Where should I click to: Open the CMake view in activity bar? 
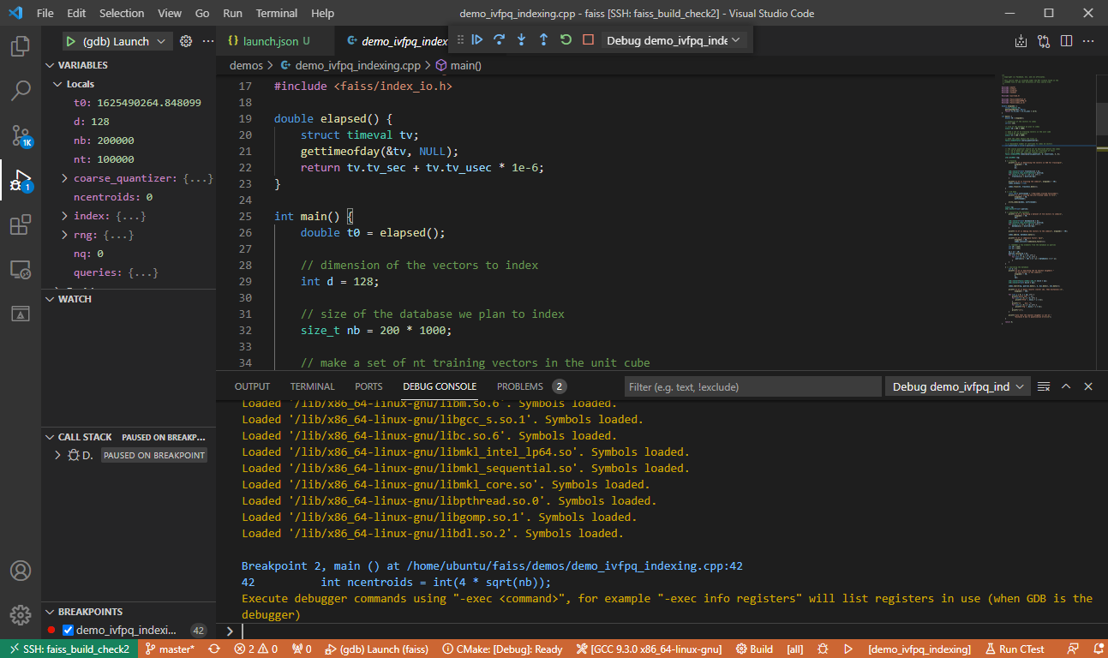pyautogui.click(x=21, y=314)
